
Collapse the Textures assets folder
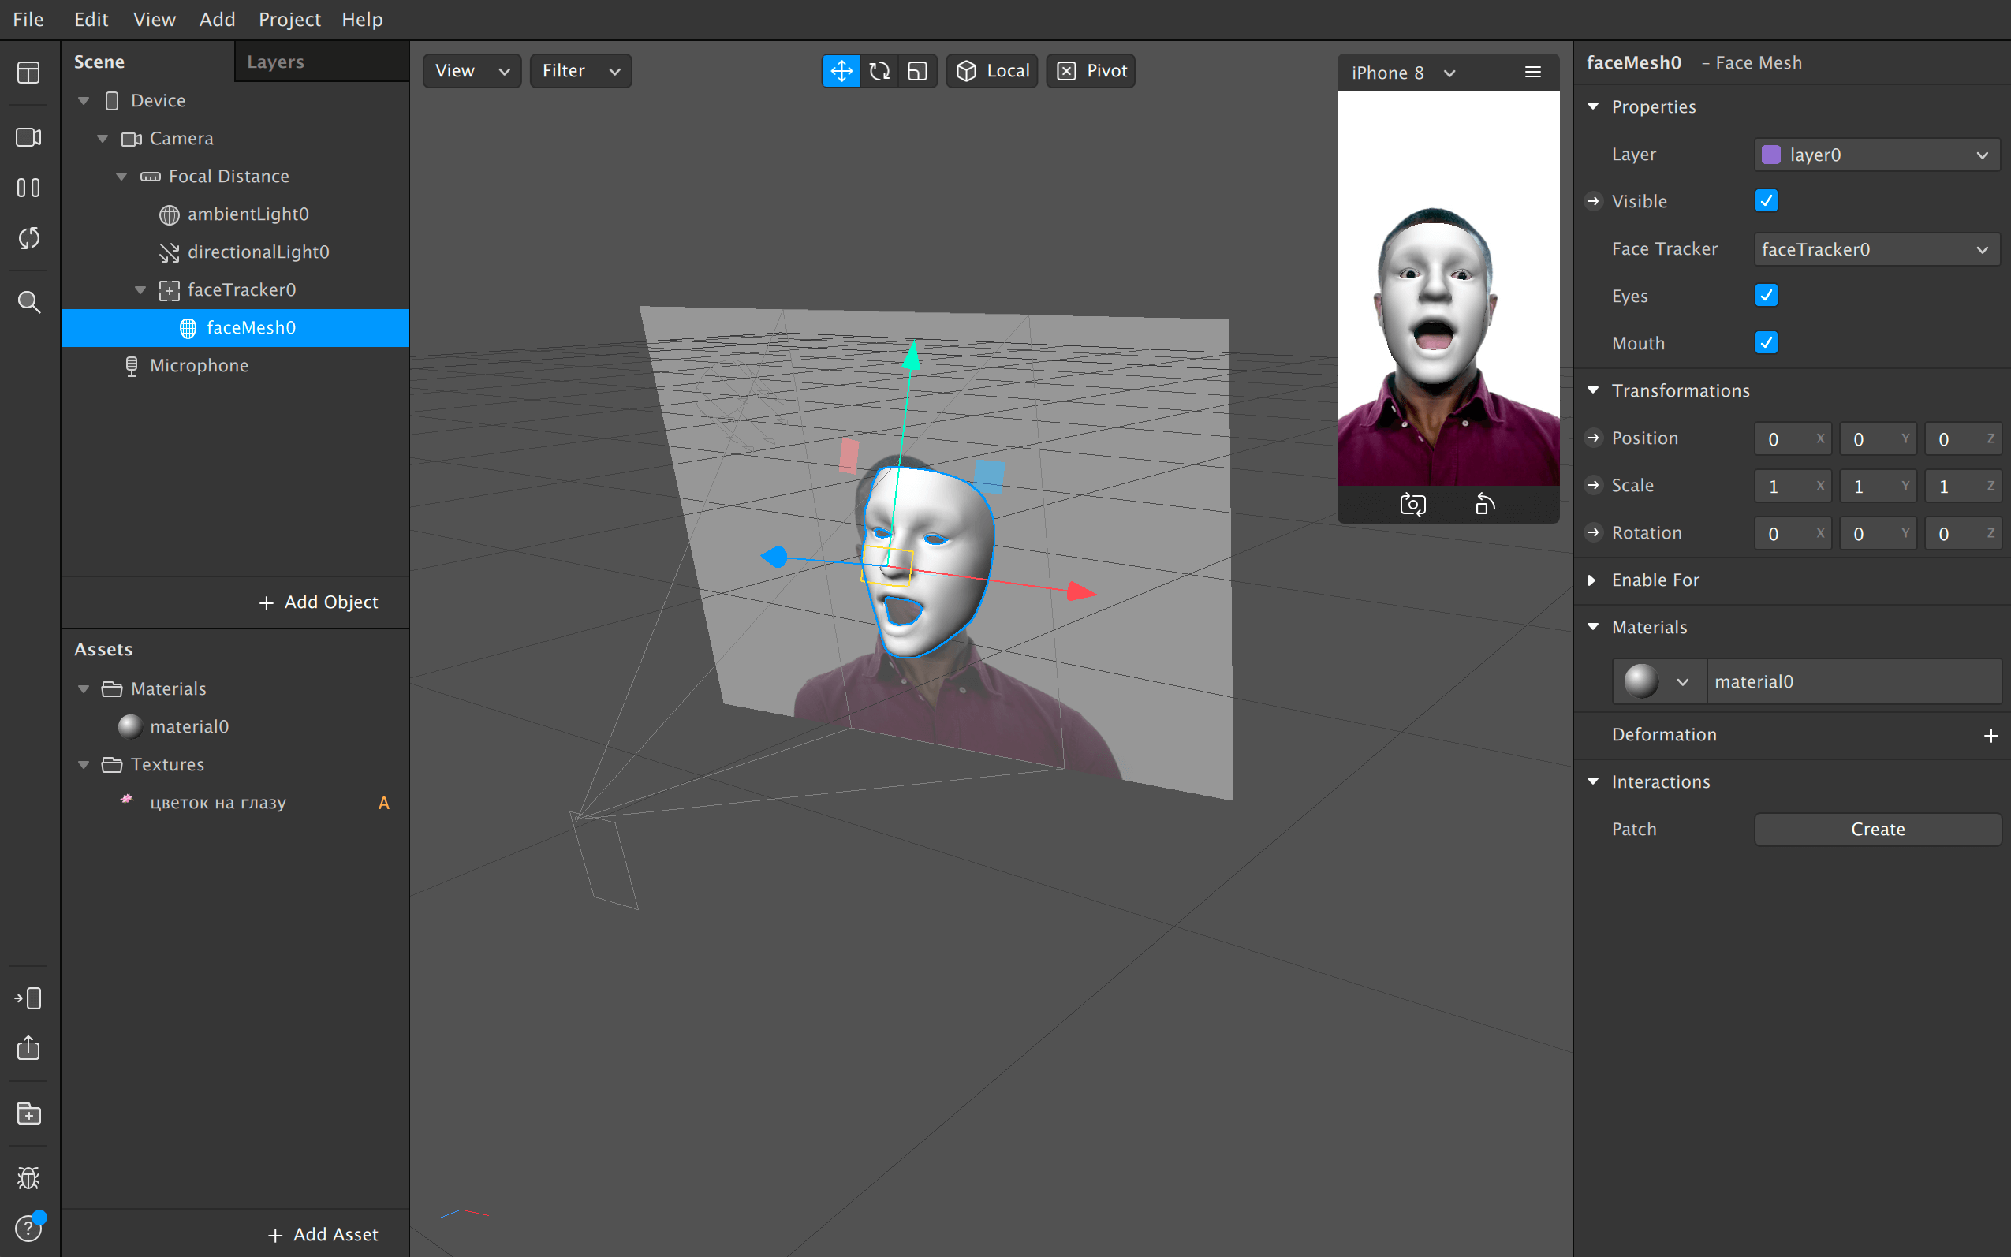pos(83,765)
